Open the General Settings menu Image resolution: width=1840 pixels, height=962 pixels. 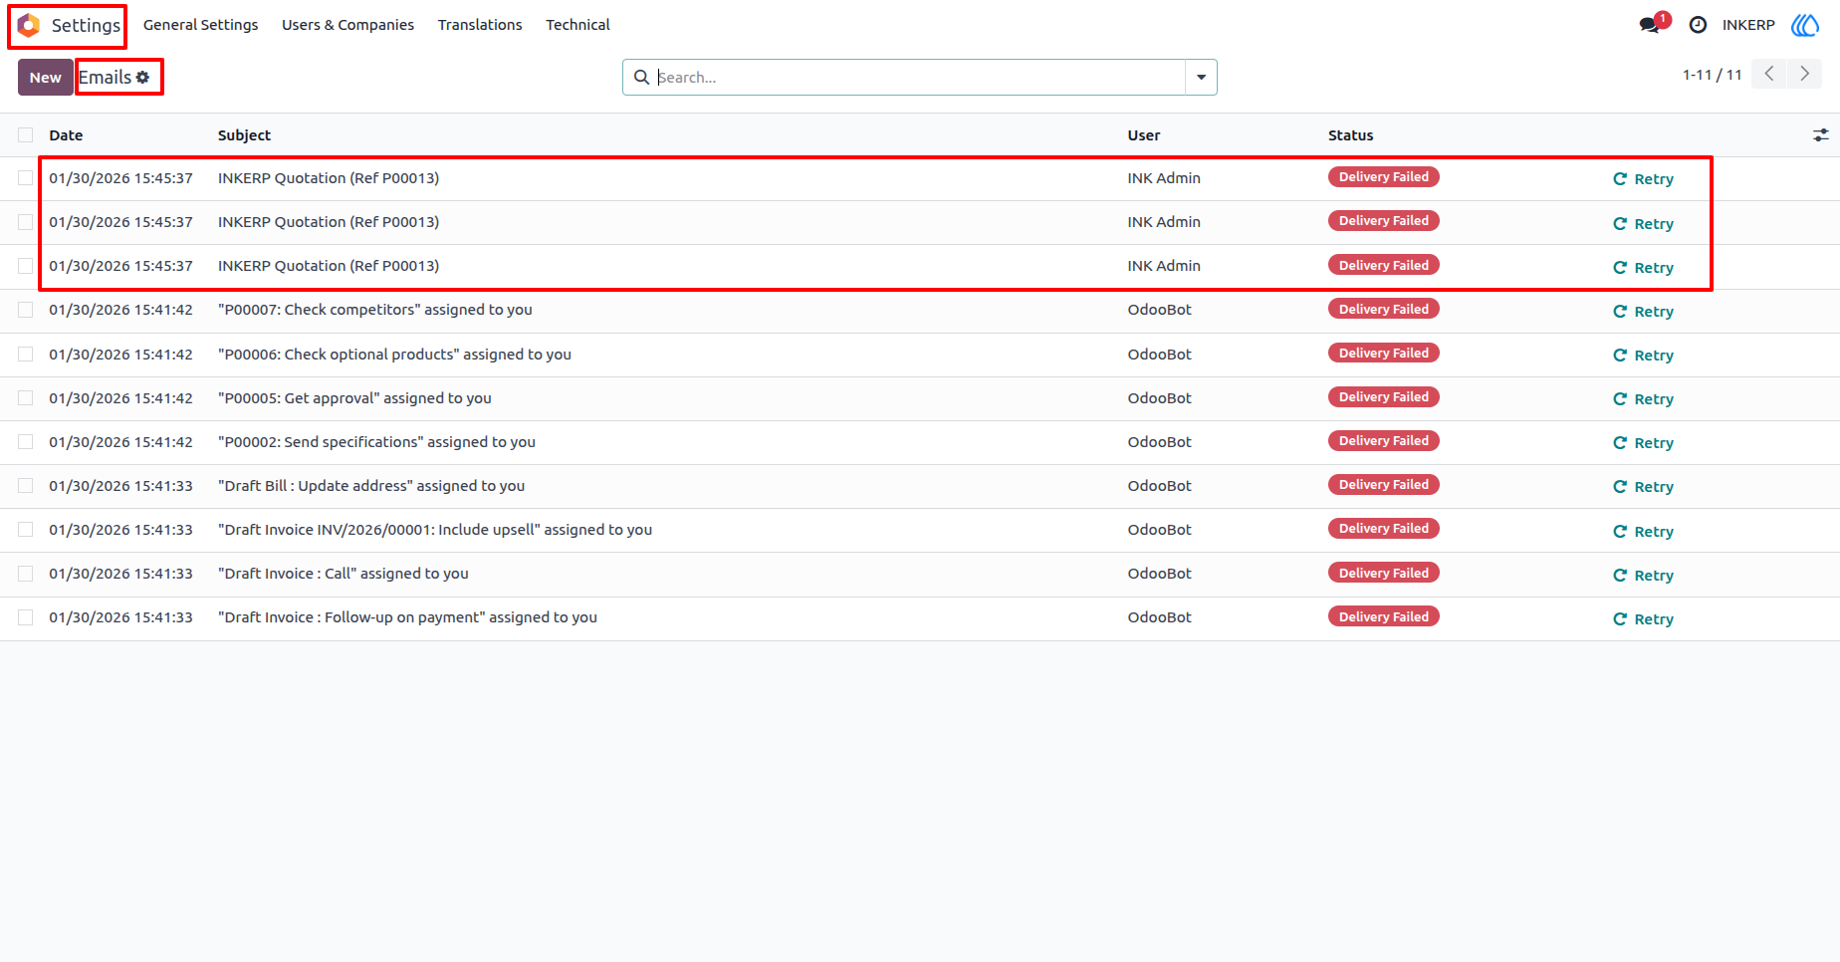click(x=200, y=25)
